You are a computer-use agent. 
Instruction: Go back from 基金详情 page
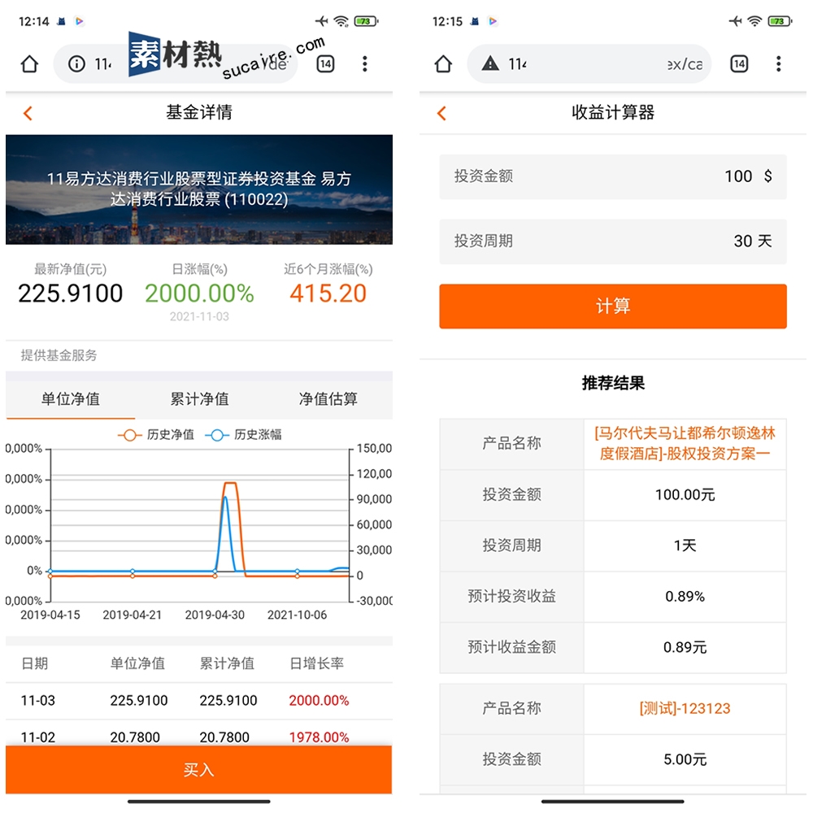click(28, 113)
